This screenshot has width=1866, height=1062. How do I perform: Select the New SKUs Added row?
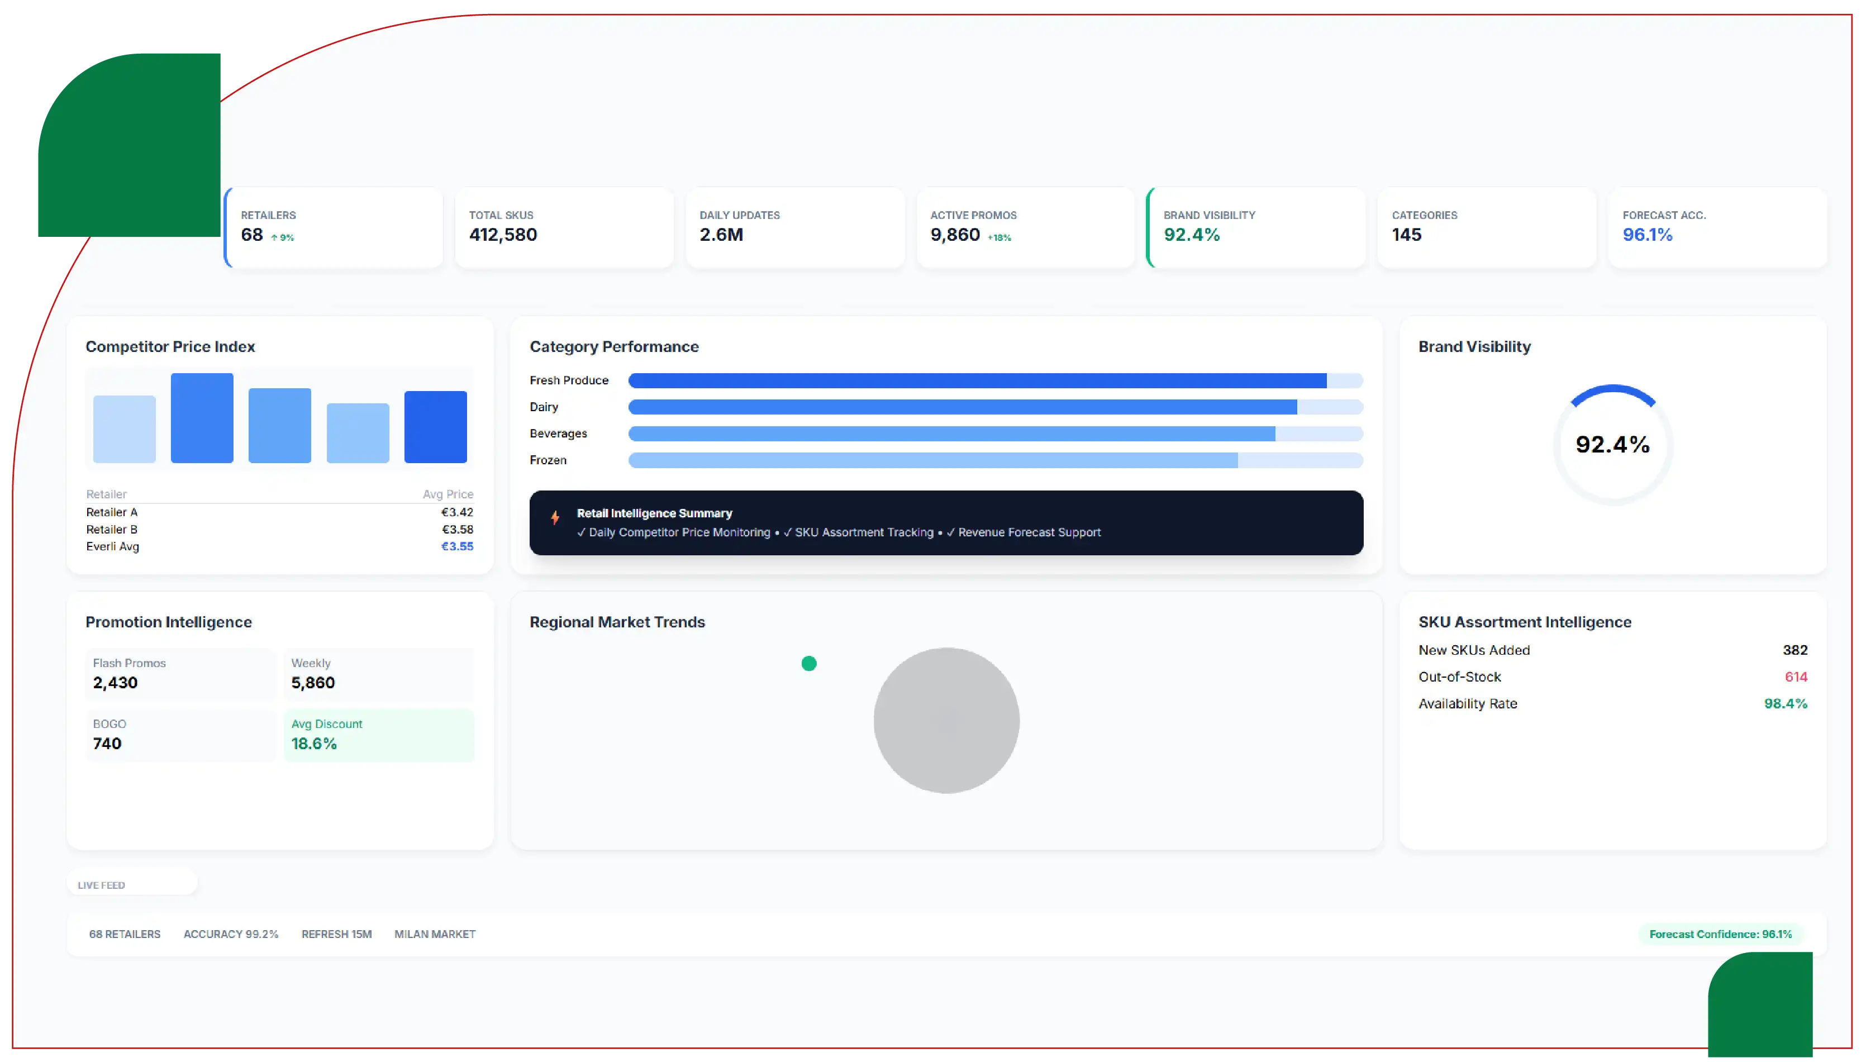pyautogui.click(x=1613, y=650)
